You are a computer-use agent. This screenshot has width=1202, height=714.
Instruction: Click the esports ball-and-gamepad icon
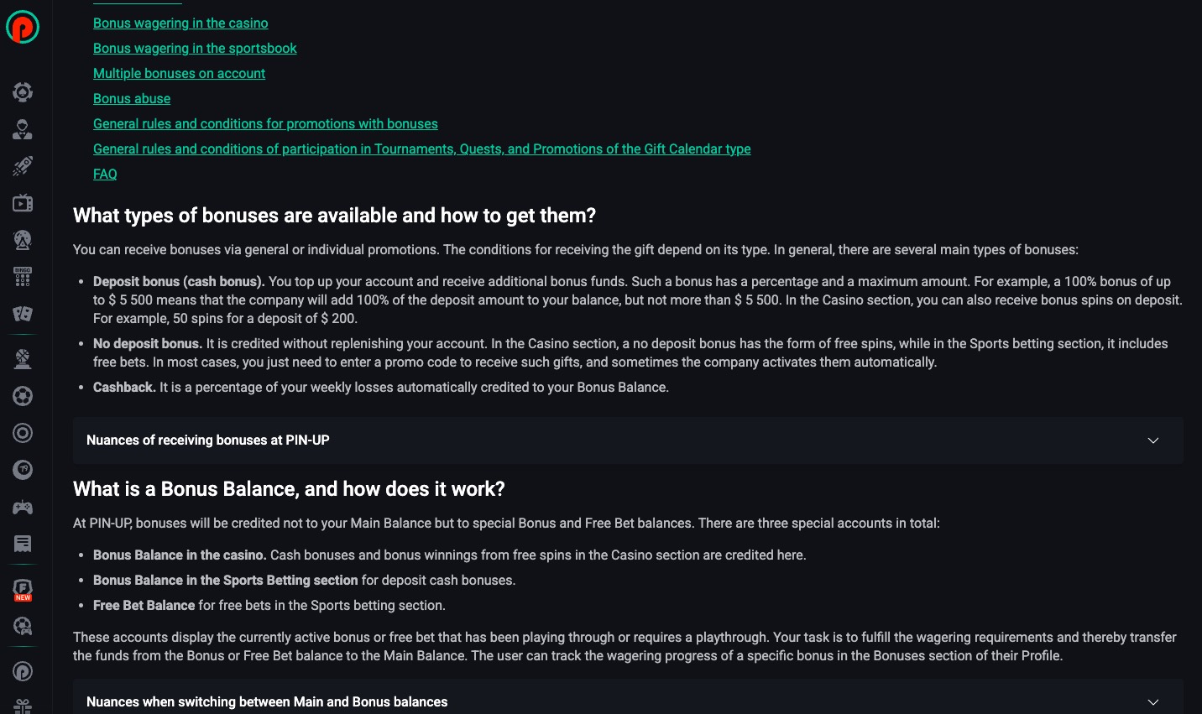coord(23,626)
